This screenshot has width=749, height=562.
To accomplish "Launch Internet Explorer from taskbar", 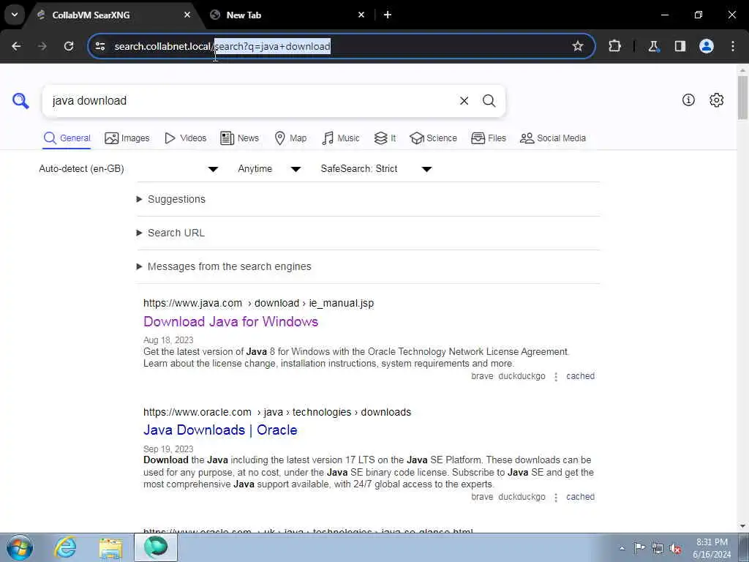I will (x=65, y=547).
